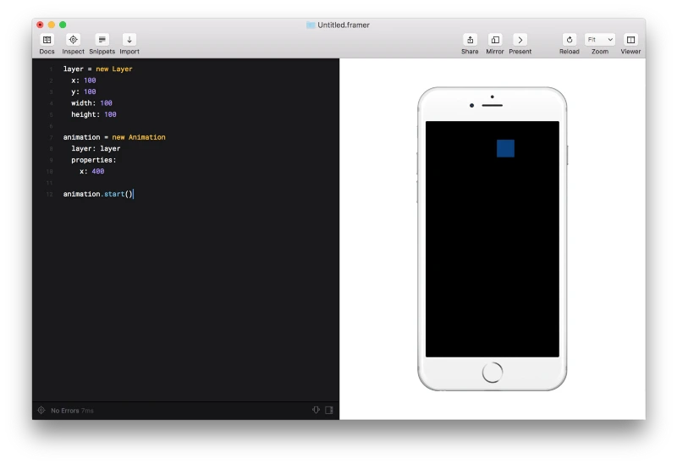Screen dimensions: 677x464
Task: Click the No Errors status text
Action: pos(65,411)
